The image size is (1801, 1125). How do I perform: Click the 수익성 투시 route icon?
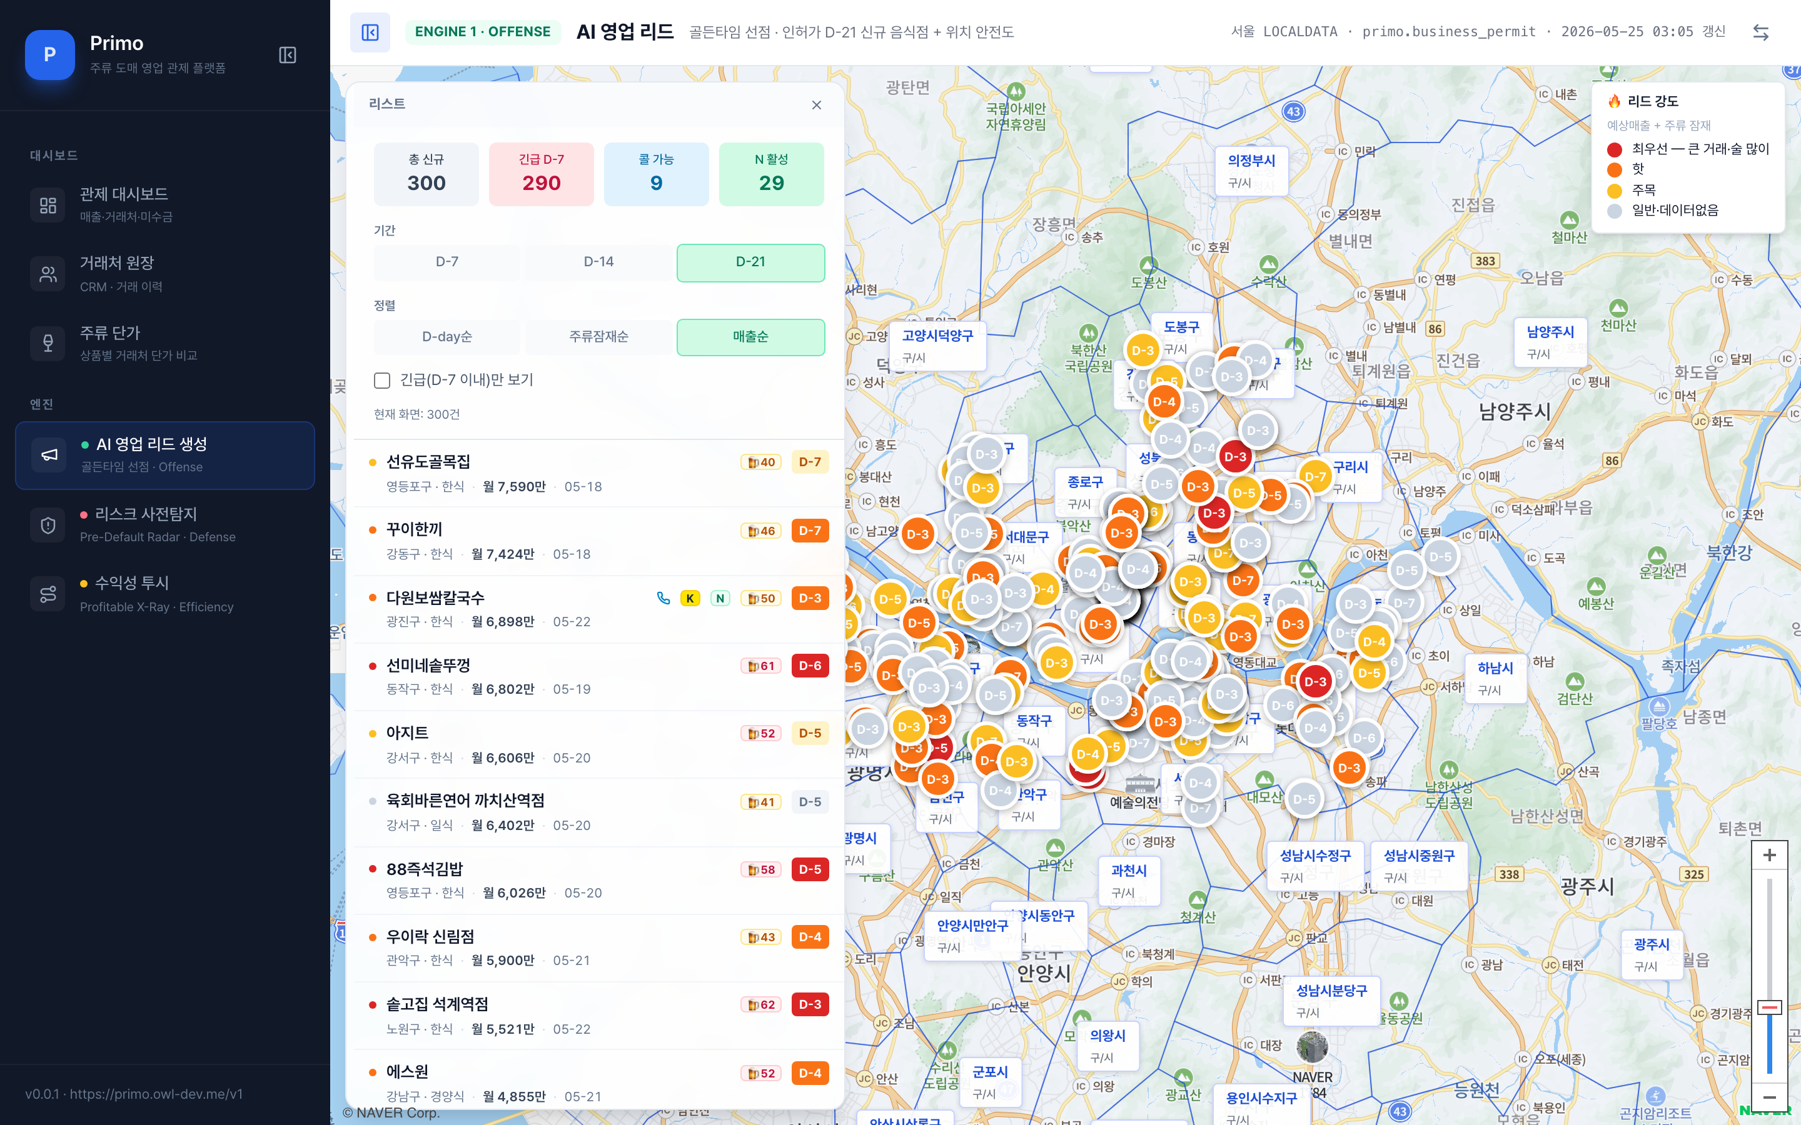(48, 594)
